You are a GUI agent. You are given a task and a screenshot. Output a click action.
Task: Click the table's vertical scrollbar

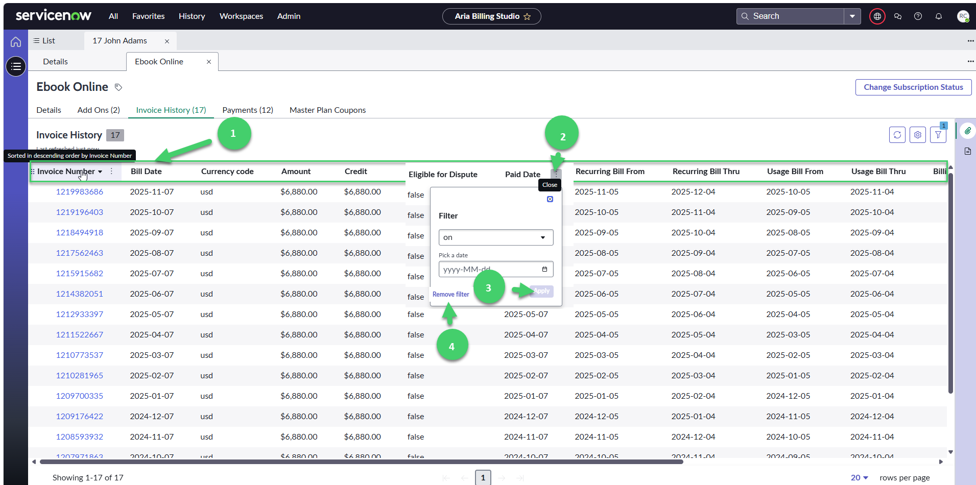click(950, 283)
